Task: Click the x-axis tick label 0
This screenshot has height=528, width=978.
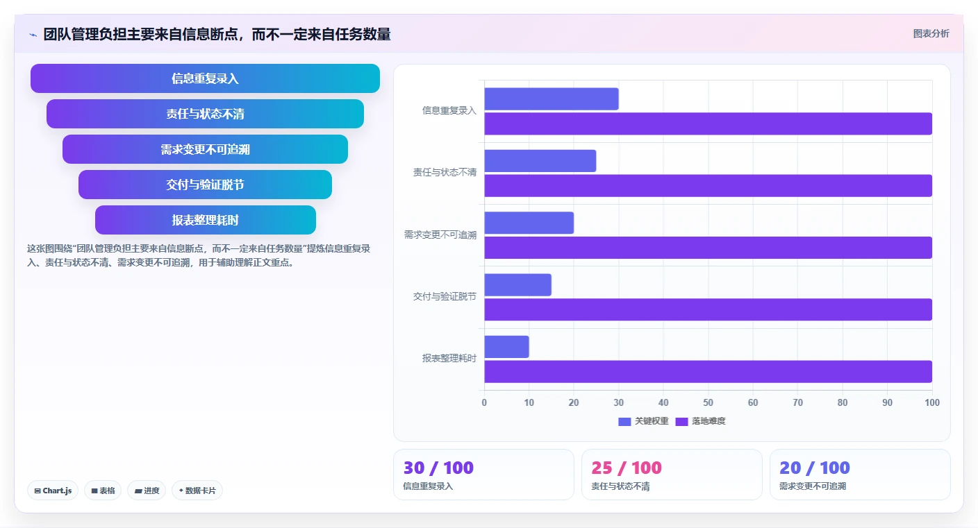Action: coord(484,402)
